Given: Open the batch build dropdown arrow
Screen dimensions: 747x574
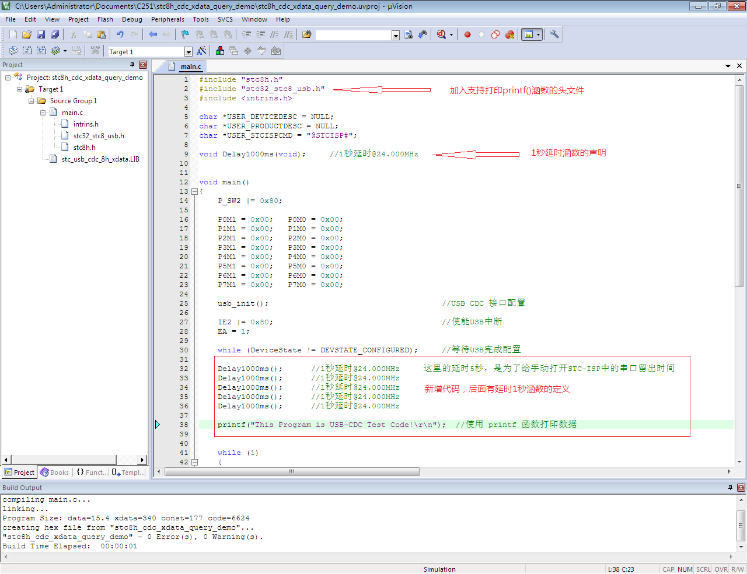Looking at the screenshot, I should click(65, 51).
